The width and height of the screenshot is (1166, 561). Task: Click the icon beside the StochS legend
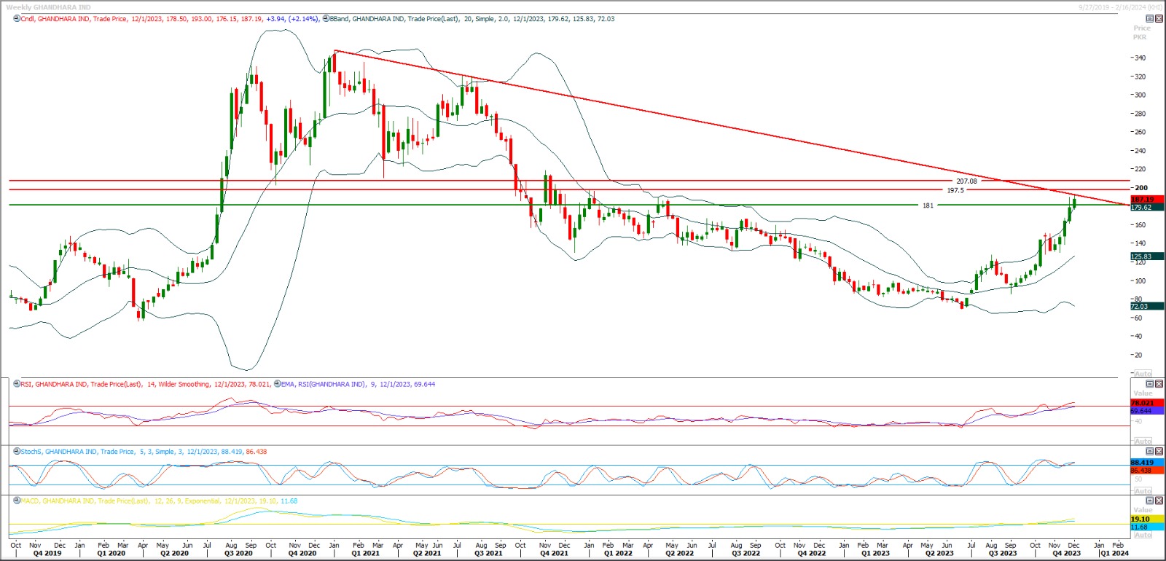[17, 452]
